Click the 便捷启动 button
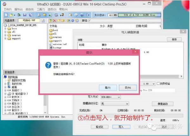This screenshot has height=136, width=190. [x=163, y=104]
